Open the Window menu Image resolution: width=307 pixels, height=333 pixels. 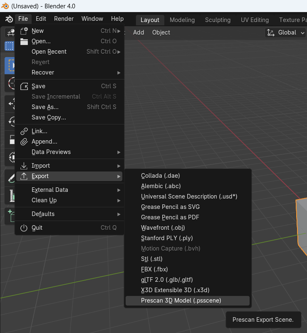coord(92,19)
